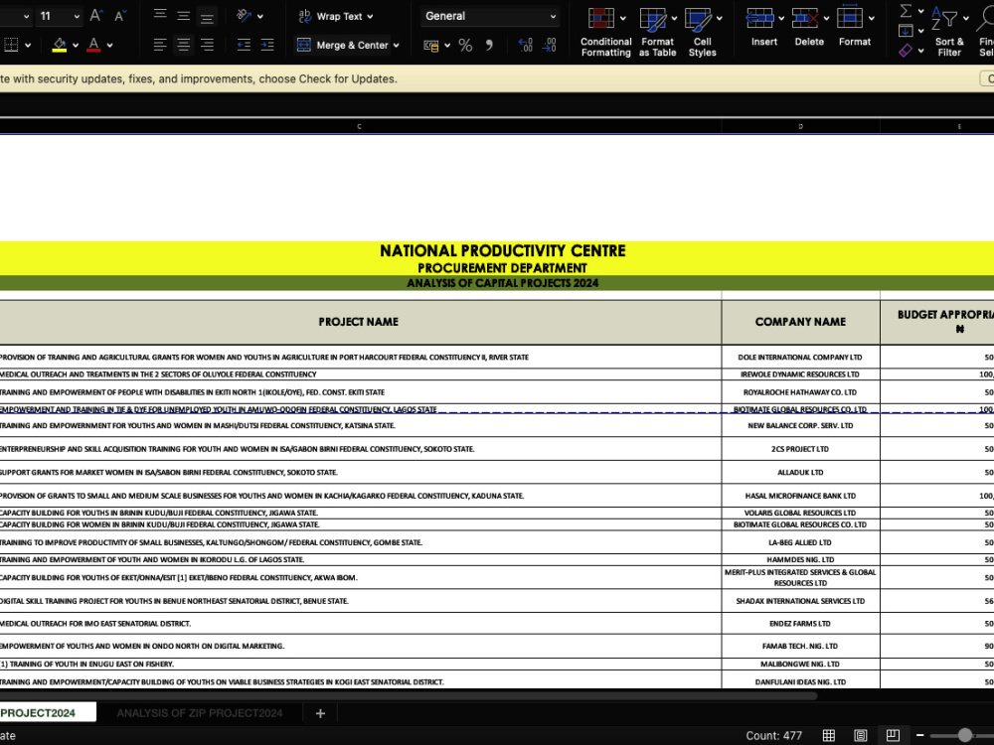Select cell DOLE INTERNATIONAL COMPANY LTD

tap(800, 358)
